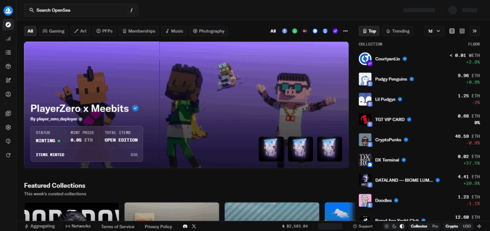Open the Discover compass icon

click(8, 24)
